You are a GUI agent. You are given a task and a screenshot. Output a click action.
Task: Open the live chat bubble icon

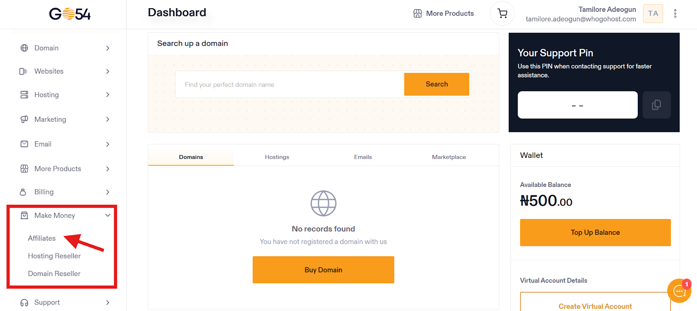[679, 291]
